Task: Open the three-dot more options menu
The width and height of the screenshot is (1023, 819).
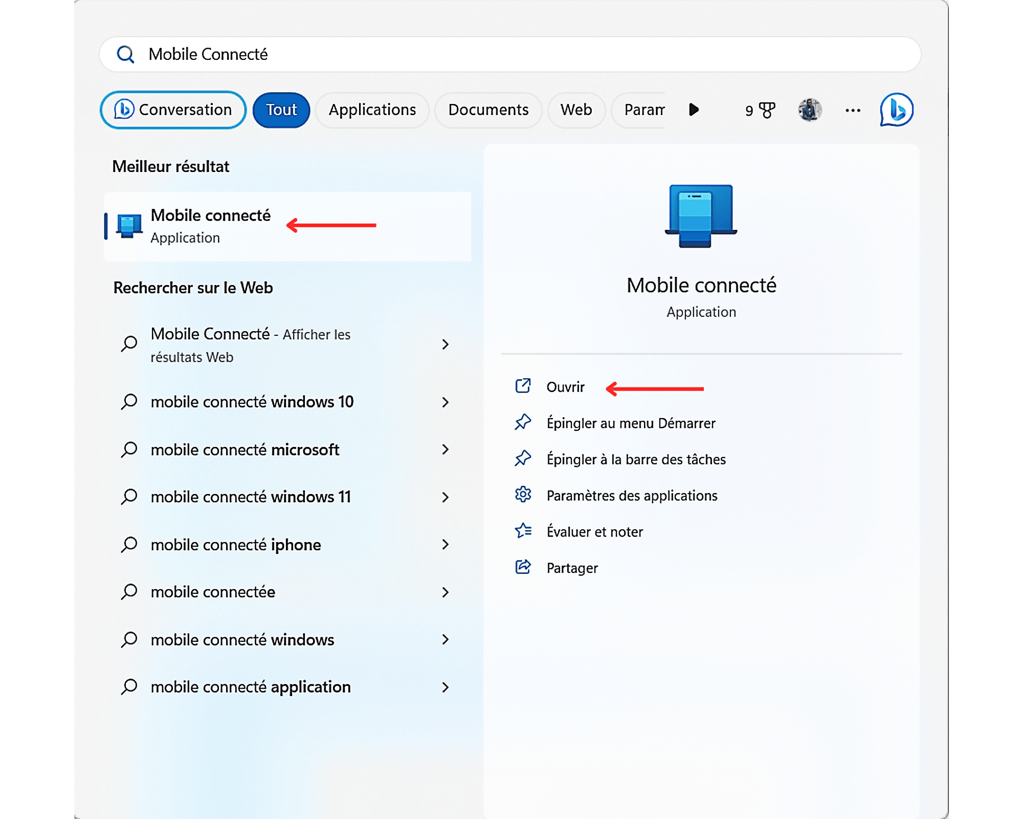Action: tap(853, 110)
